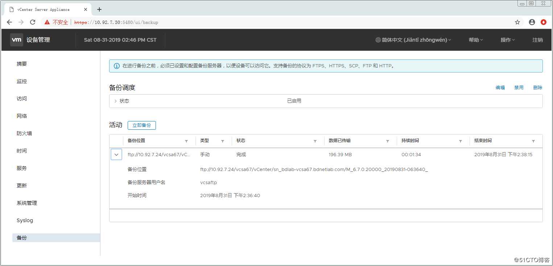Click the truncated ftp location cell
The image size is (553, 266).
click(159, 155)
